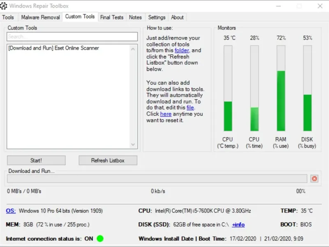
Task: Click the file link to edit downloads
Action: coord(190,107)
